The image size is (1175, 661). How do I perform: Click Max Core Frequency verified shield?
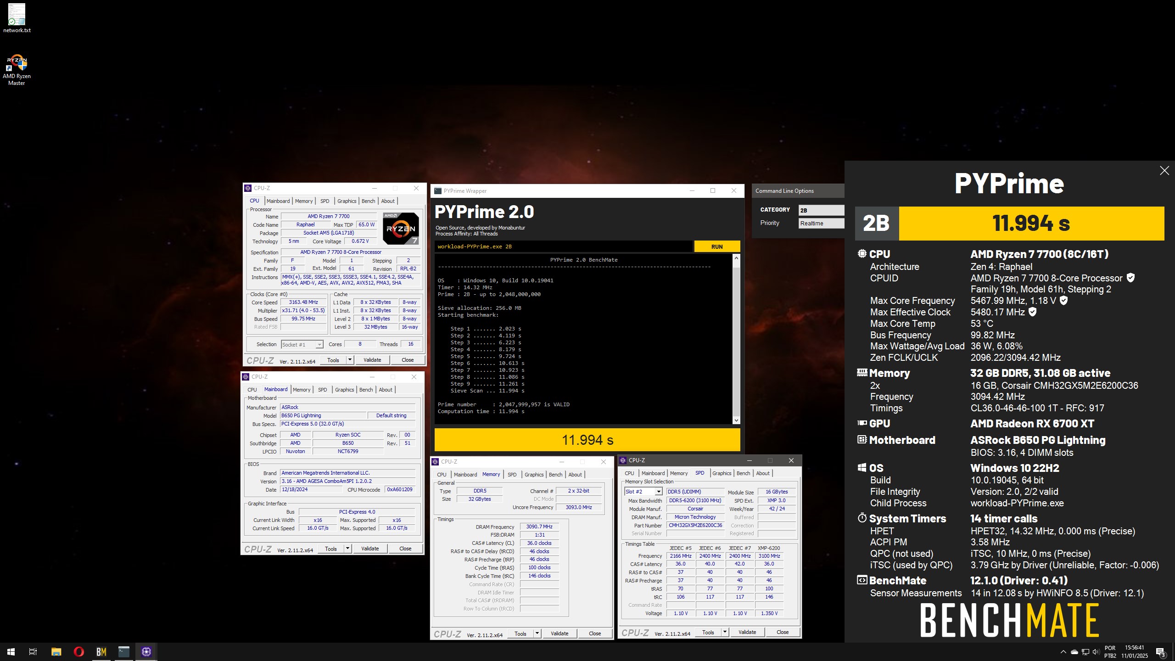coord(1063,301)
